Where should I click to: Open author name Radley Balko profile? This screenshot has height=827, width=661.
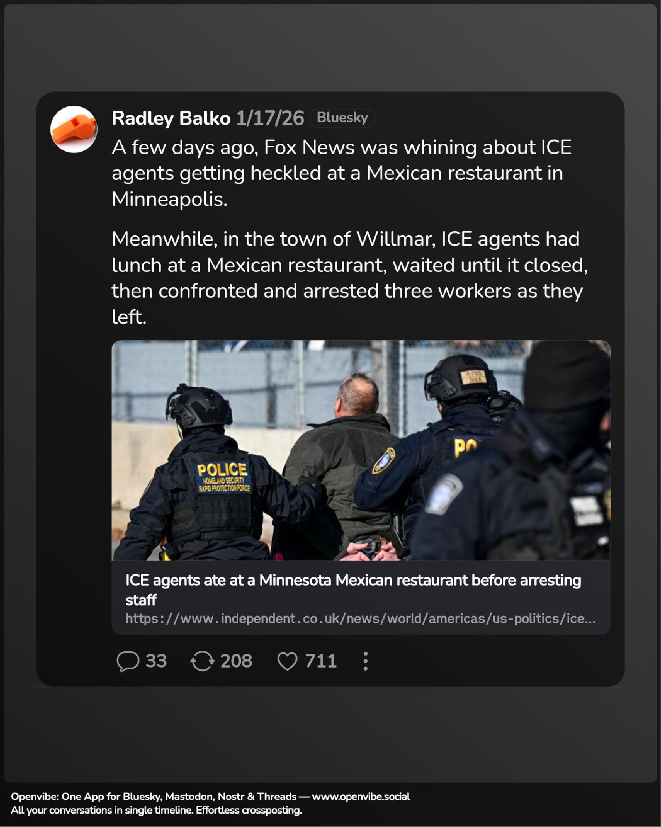tap(171, 118)
